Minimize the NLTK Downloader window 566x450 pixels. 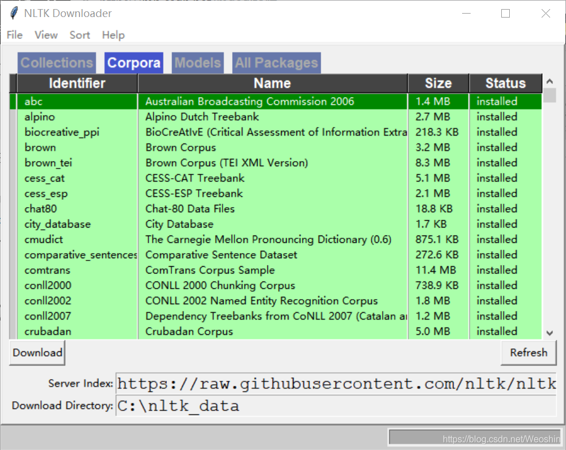pos(467,14)
